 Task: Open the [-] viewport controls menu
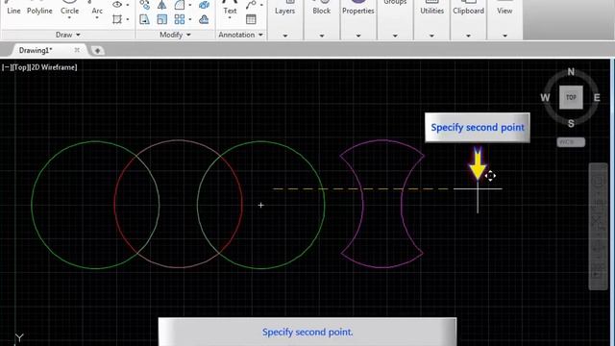7,67
